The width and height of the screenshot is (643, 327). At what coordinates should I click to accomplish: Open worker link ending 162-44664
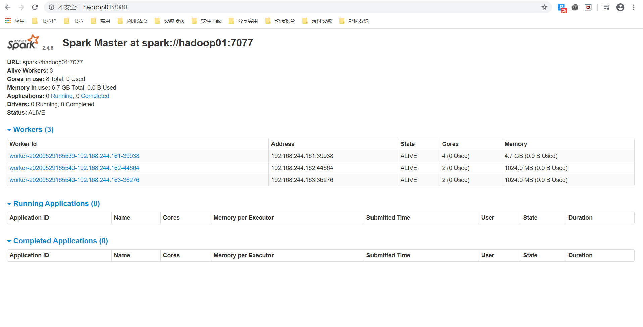(75, 168)
